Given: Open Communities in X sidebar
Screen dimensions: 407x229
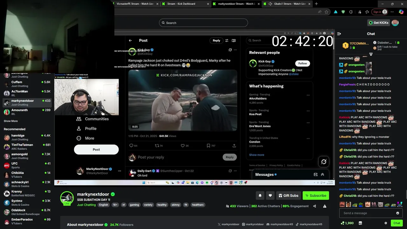Looking at the screenshot, I should (93, 119).
